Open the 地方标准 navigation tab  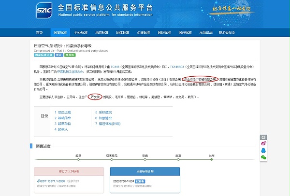pos(101,33)
